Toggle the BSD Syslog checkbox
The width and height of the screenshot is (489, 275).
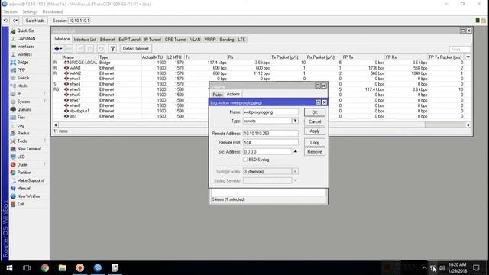pyautogui.click(x=245, y=160)
